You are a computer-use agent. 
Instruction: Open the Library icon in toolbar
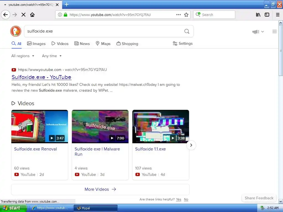[258, 15]
